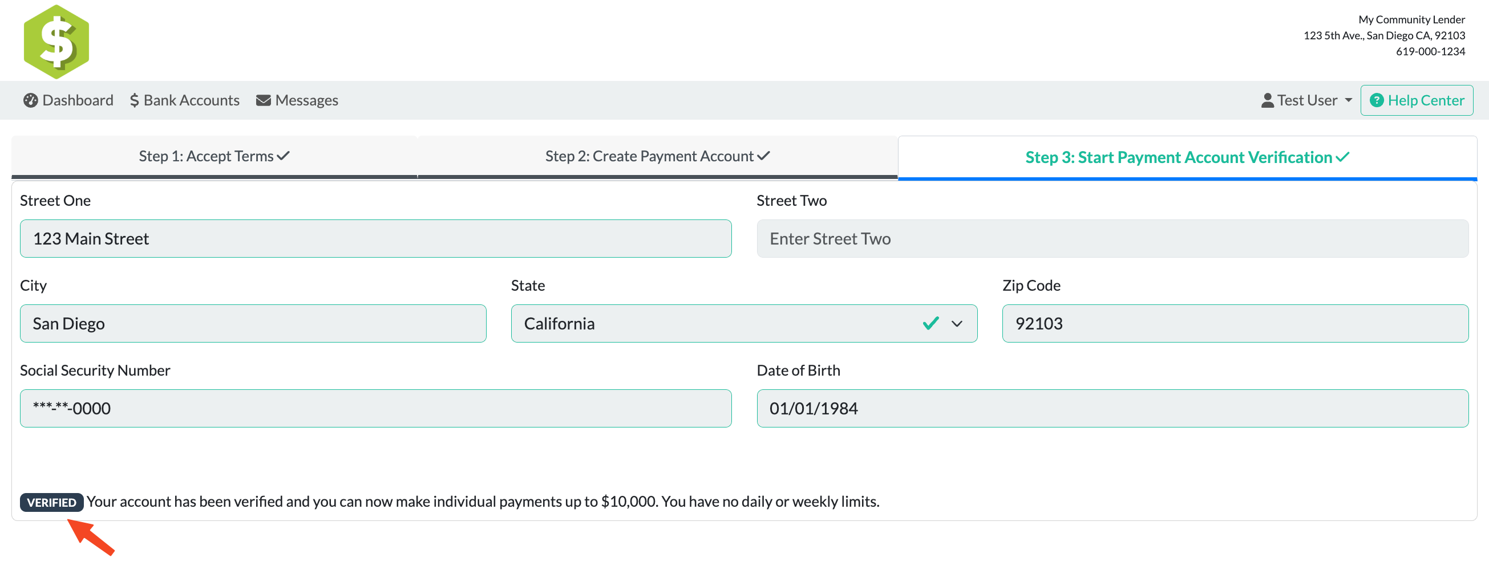Click the Help Center question mark icon
The width and height of the screenshot is (1489, 570).
click(x=1376, y=100)
